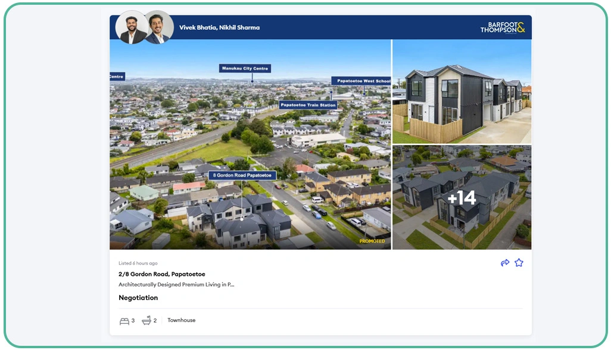Image resolution: width=611 pixels, height=350 pixels.
Task: Open the dark townhouse exterior photo thumbnail
Action: click(x=462, y=92)
